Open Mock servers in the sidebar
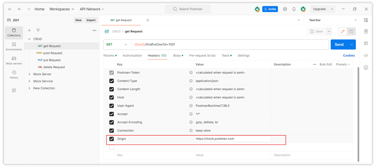The width and height of the screenshot is (376, 167). tap(14, 61)
